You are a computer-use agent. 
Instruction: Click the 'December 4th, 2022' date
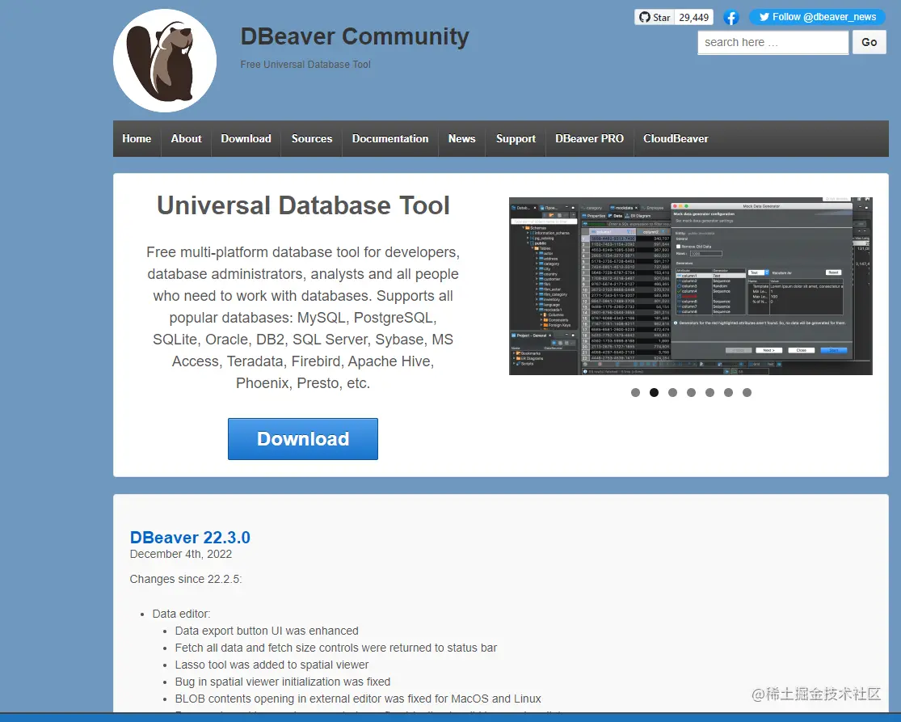(x=181, y=554)
